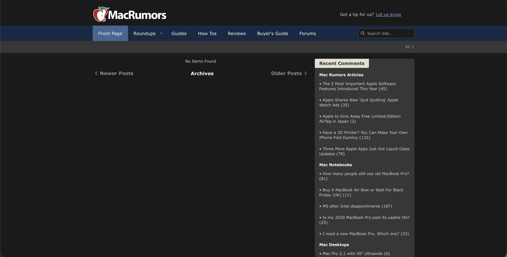Open the Roundups menu item

[144, 33]
